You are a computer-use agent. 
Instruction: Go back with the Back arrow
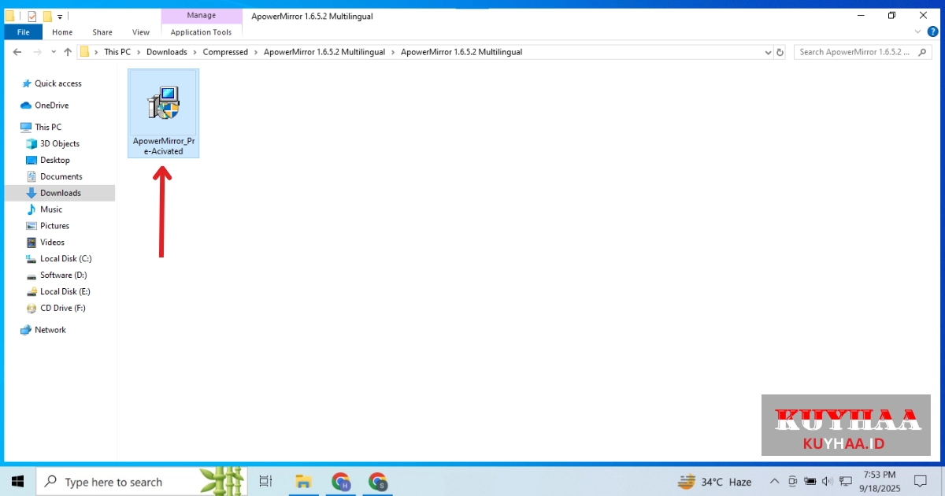pyautogui.click(x=17, y=52)
